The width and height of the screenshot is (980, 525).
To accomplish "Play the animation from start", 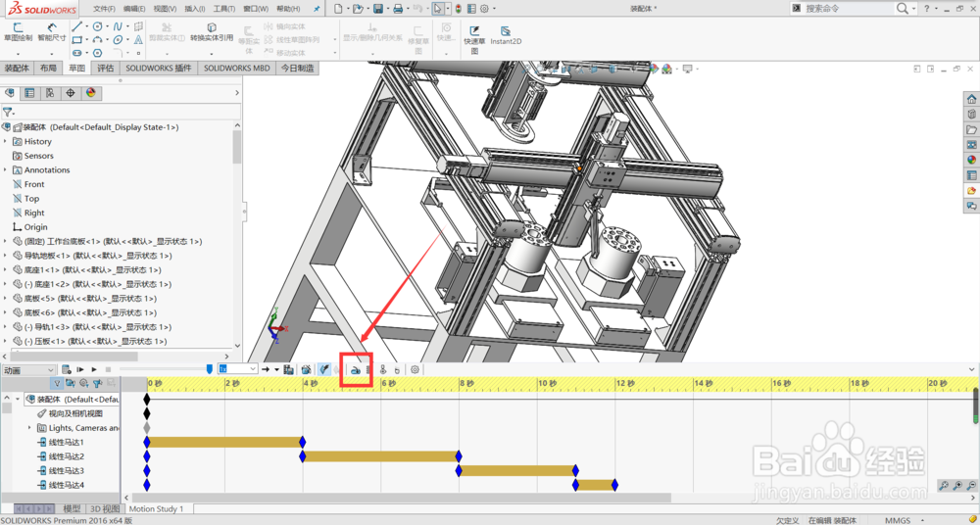I will pyautogui.click(x=80, y=369).
